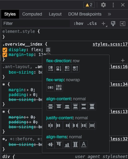Set align-content to flex-start
This screenshot has width=128, height=159.
59,106
